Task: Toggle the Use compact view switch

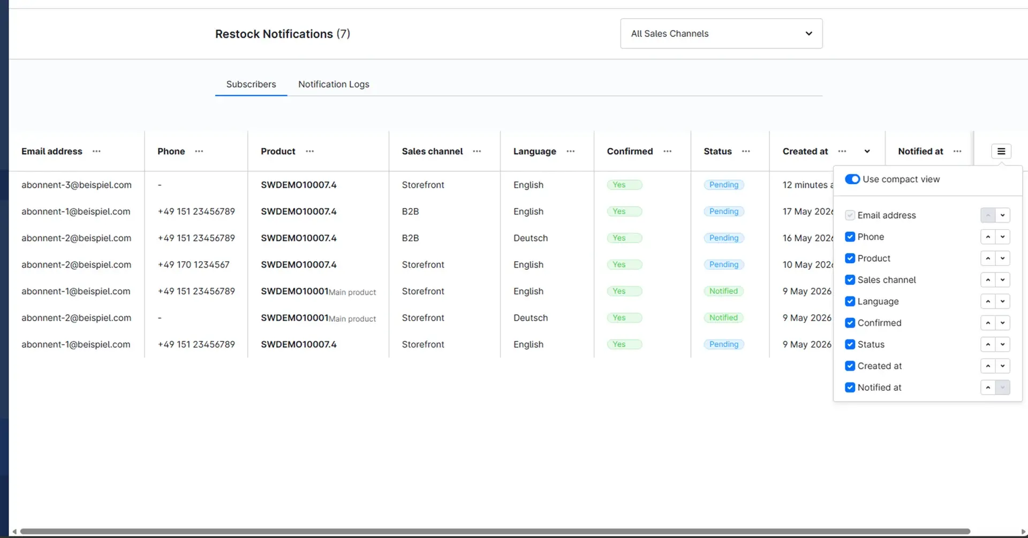Action: [x=852, y=179]
